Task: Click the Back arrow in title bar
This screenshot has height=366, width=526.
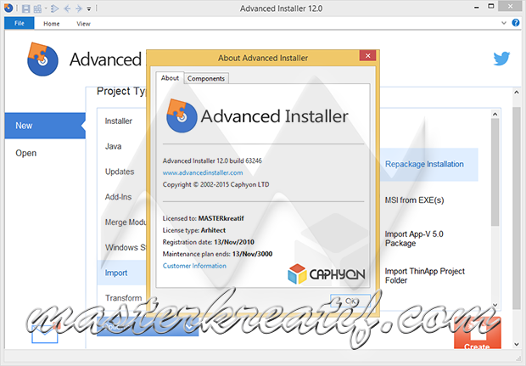Action: (67, 8)
